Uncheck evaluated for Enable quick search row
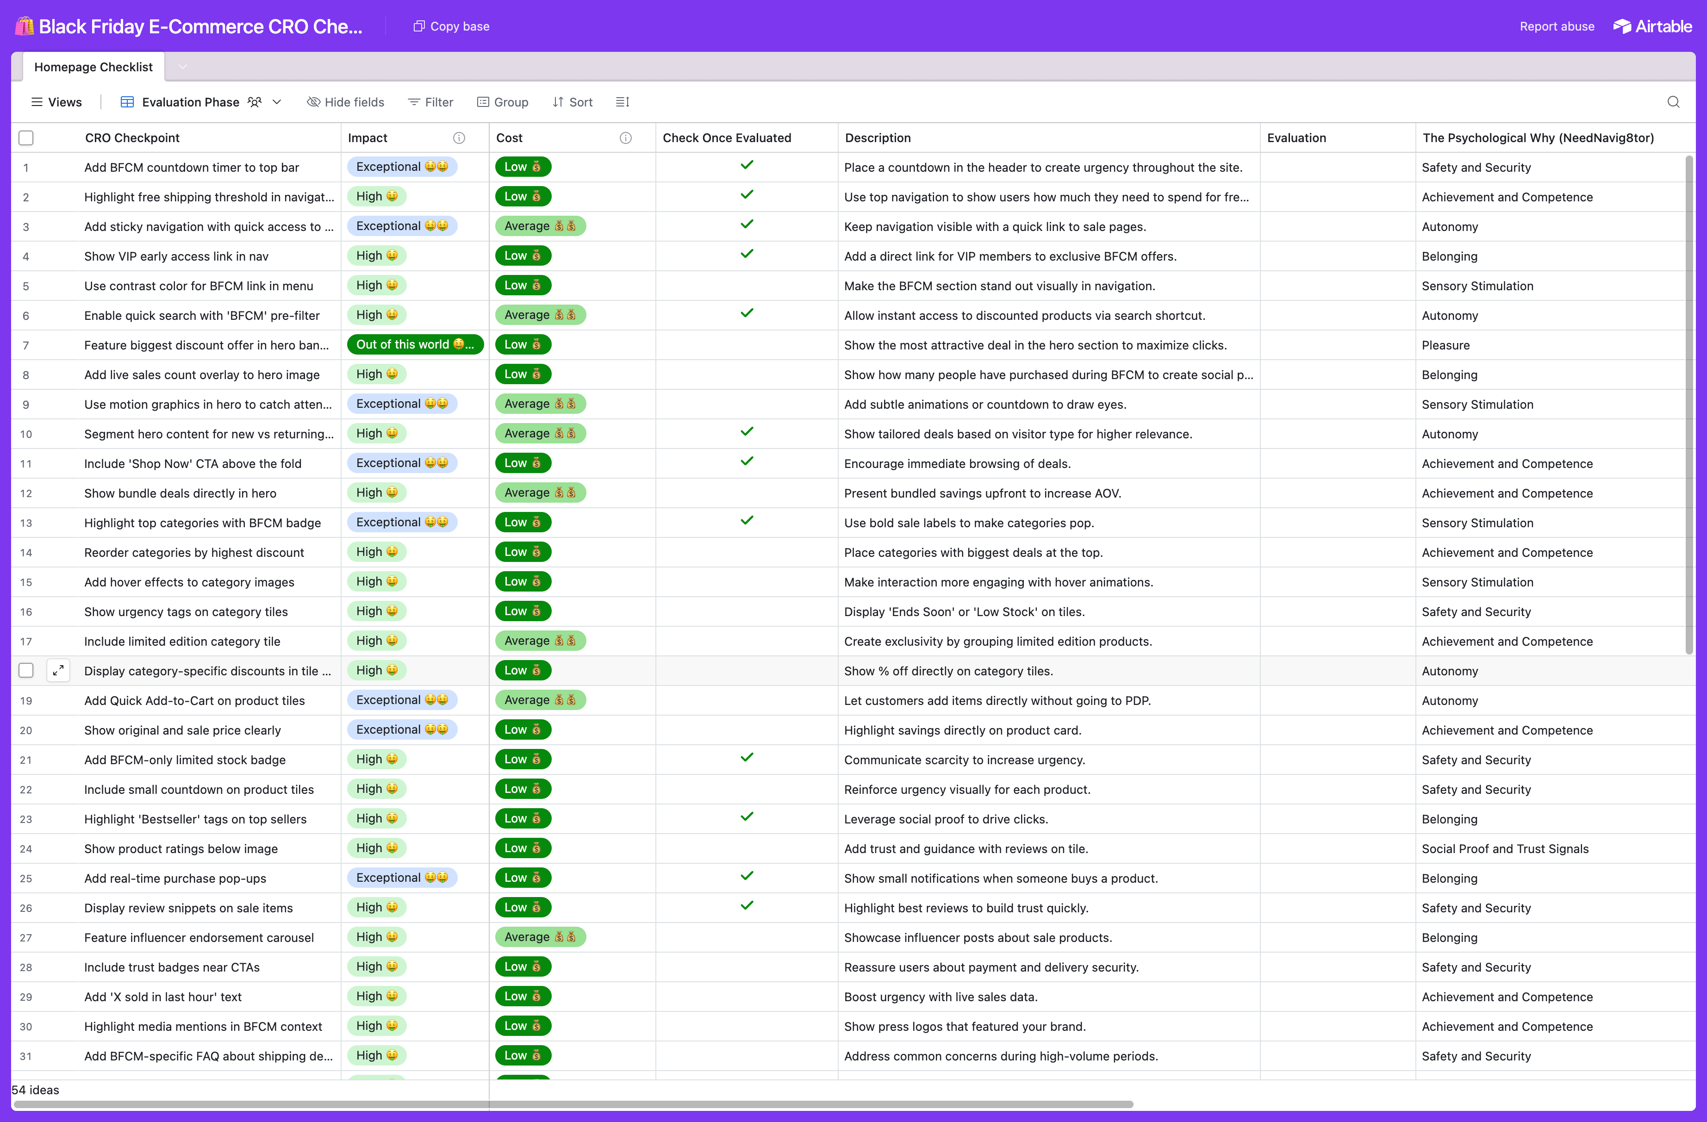Viewport: 1707px width, 1122px height. pos(747,313)
